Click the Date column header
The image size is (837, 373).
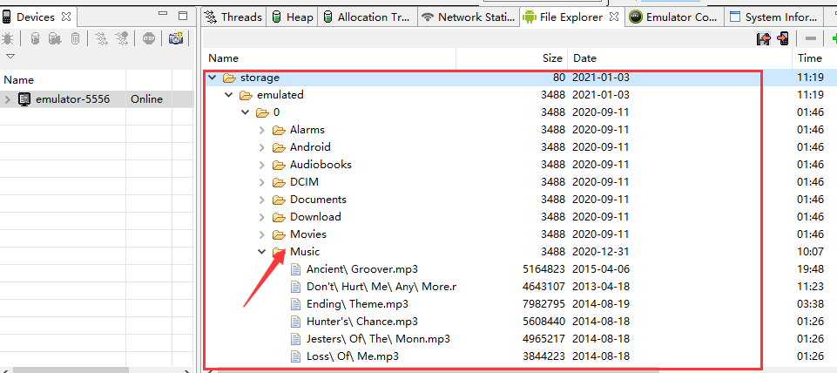pos(584,58)
